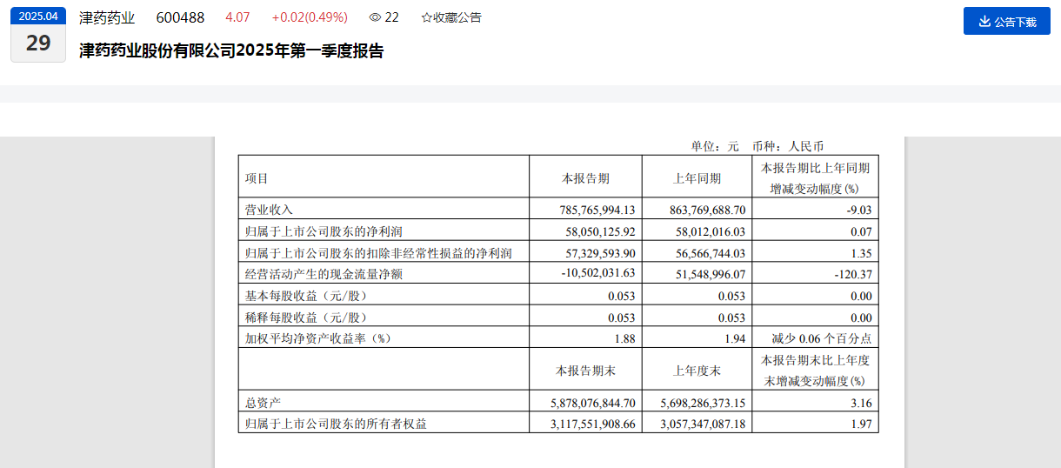The image size is (1061, 468).
Task: Click the 营业收入 row label
Action: coord(269,210)
